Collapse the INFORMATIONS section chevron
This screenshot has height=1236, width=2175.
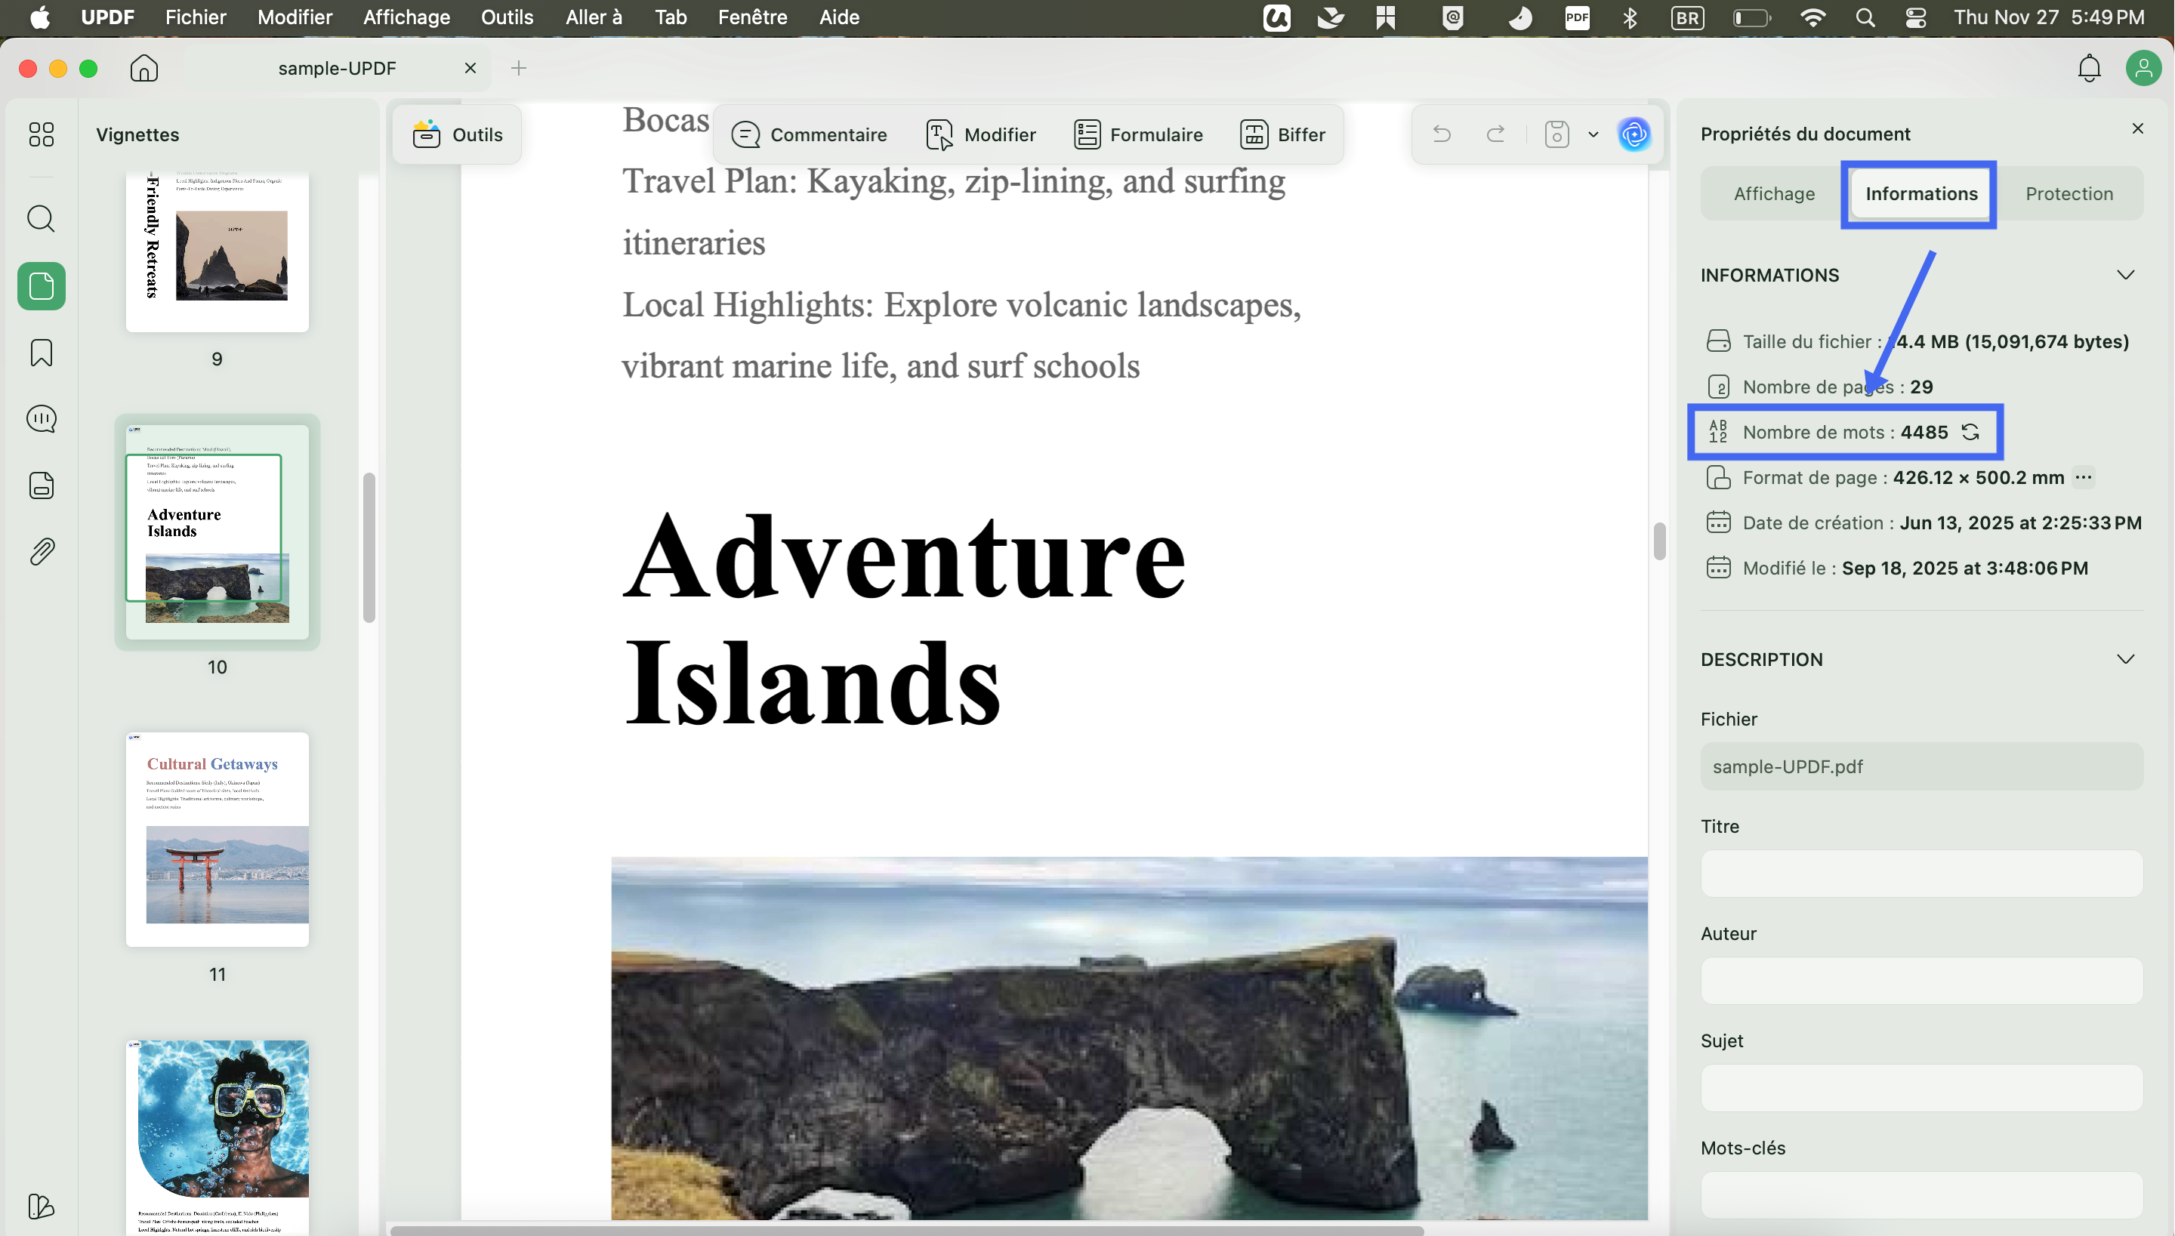point(2125,274)
